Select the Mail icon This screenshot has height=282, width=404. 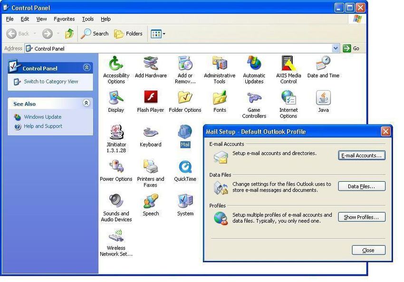pos(185,136)
